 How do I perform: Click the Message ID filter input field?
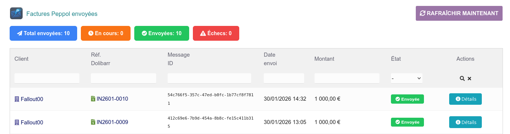click(209, 78)
